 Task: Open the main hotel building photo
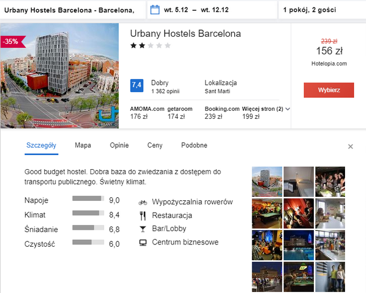(x=59, y=76)
